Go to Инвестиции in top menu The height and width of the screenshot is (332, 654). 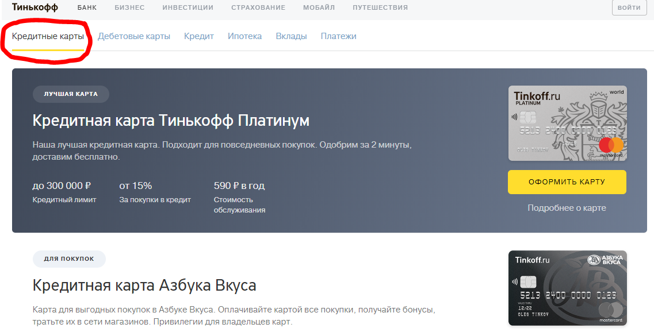188,8
